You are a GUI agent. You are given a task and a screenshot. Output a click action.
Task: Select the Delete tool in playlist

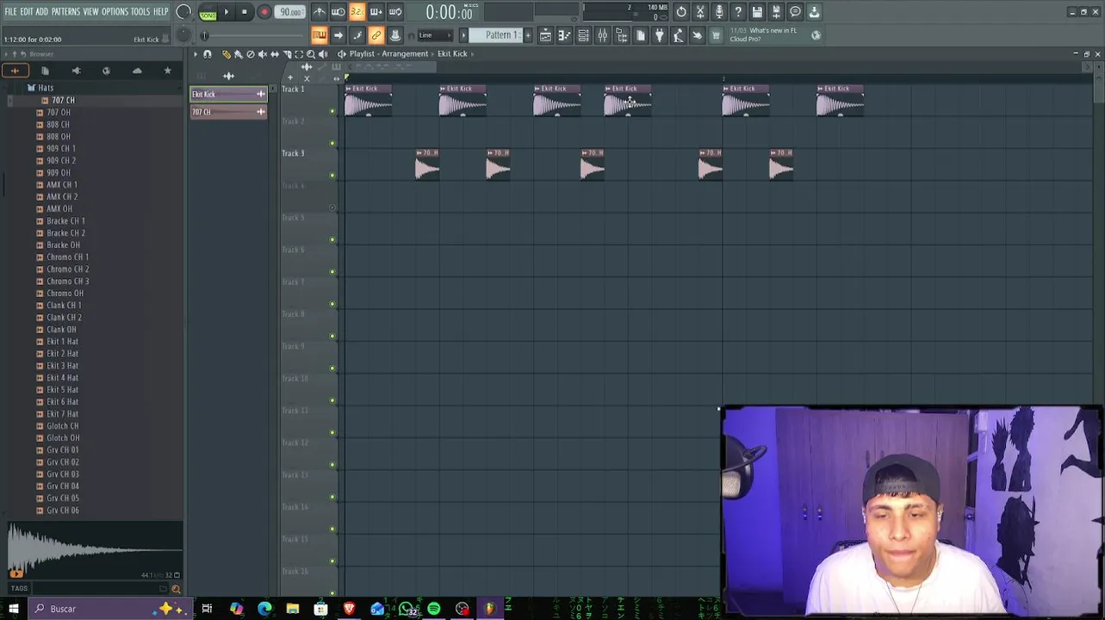(x=251, y=53)
